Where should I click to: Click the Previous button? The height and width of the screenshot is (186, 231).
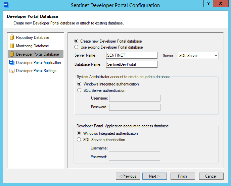(x=128, y=176)
